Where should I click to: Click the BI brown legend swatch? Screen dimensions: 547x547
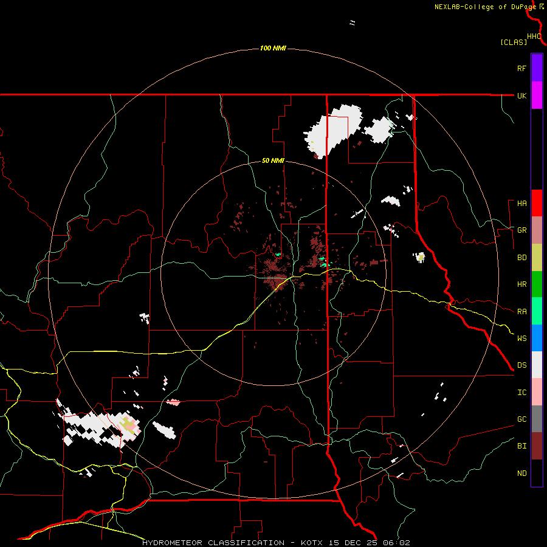click(537, 446)
